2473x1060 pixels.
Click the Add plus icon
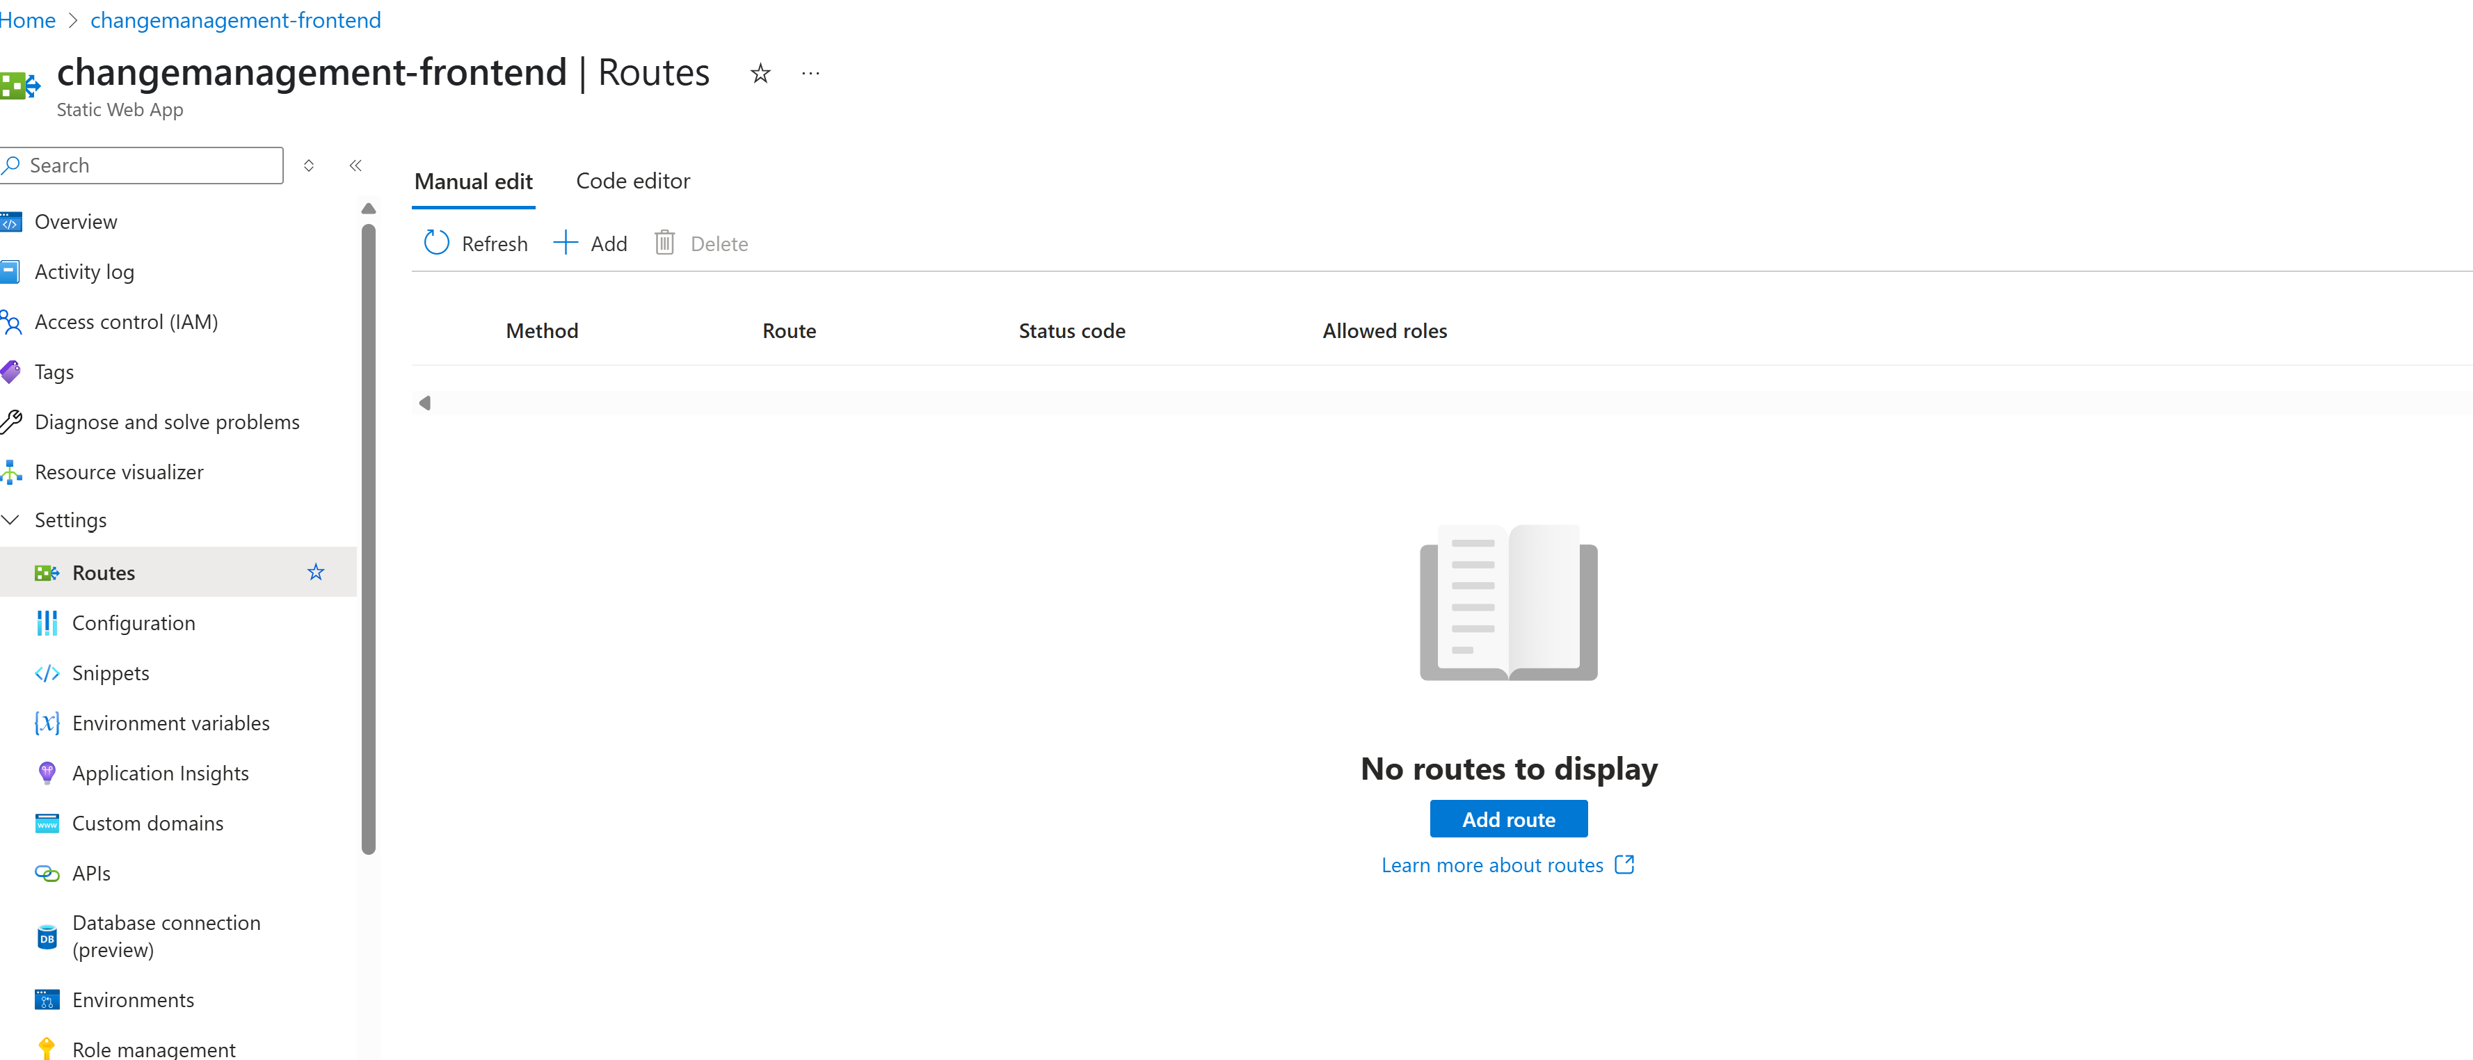566,243
